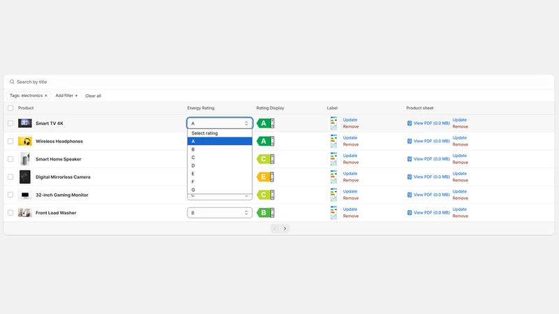View PDF product sheet for Smart Home Speaker
Screen dimensions: 559x314
click(x=428, y=159)
